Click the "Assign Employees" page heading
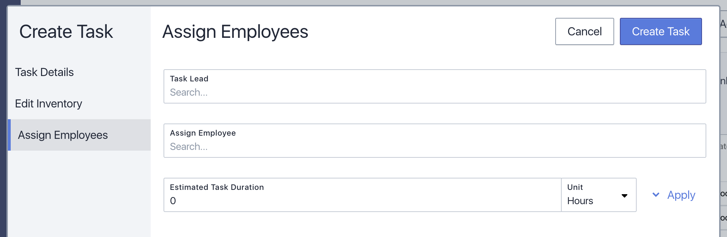Screen dimensions: 727x237 coord(235,31)
